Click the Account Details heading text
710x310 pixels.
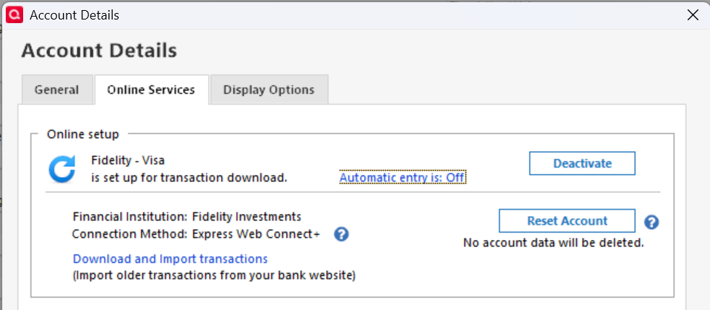(x=99, y=51)
